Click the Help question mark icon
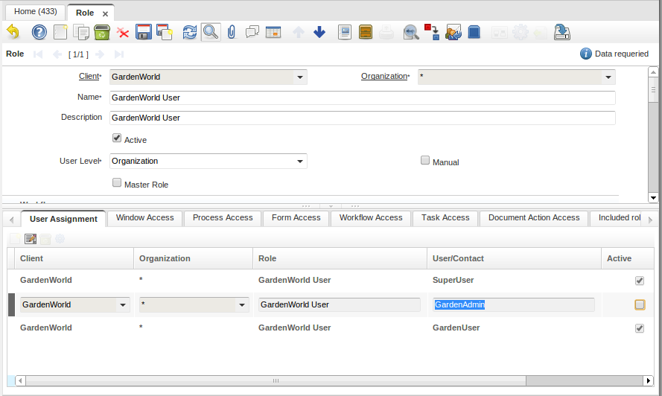 [x=39, y=32]
